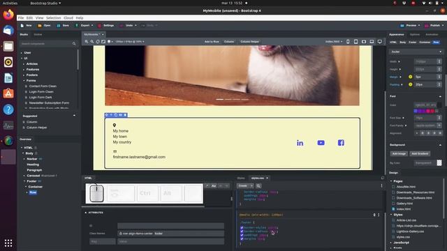Expand the JavaScript group in Design panel

pyautogui.click(x=391, y=243)
